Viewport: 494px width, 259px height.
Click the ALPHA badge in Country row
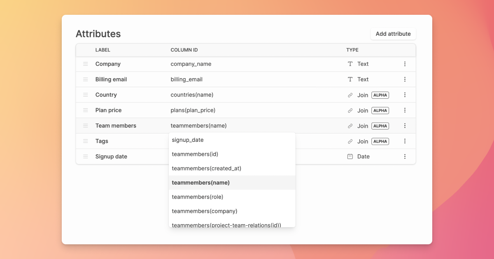point(380,95)
